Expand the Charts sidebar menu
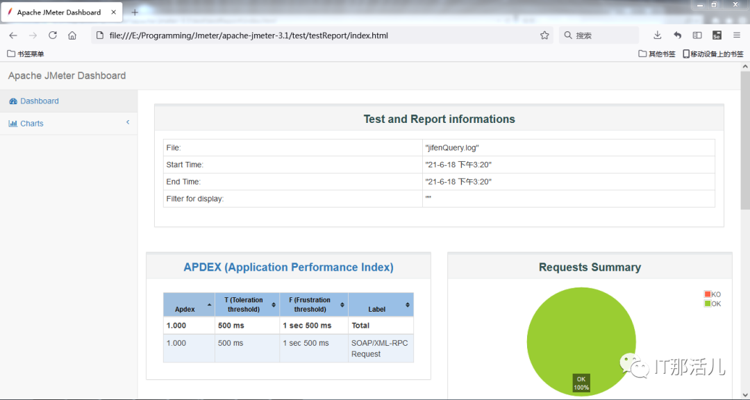The width and height of the screenshot is (750, 400). pos(69,124)
